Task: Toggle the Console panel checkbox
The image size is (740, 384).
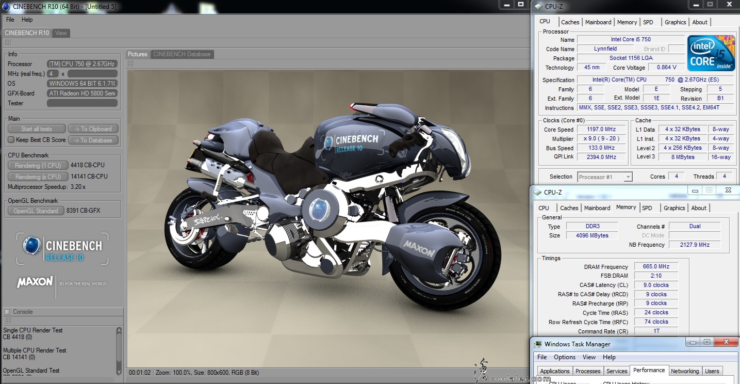Action: (x=7, y=312)
